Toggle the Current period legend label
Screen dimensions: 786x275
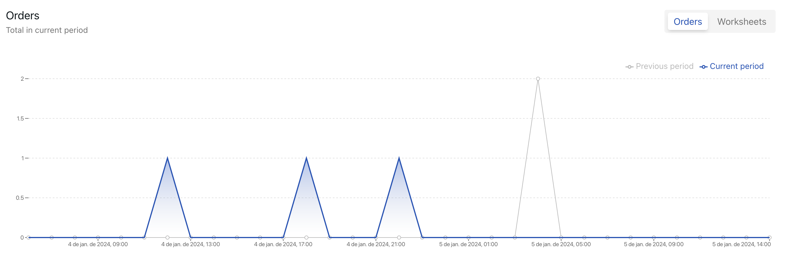click(736, 66)
